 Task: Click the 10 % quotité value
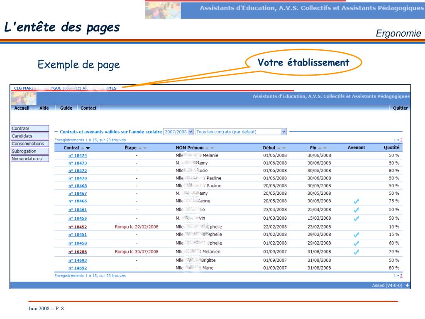click(394, 227)
